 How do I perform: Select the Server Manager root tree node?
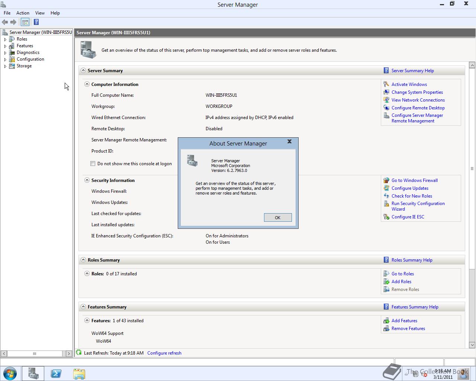(41, 32)
